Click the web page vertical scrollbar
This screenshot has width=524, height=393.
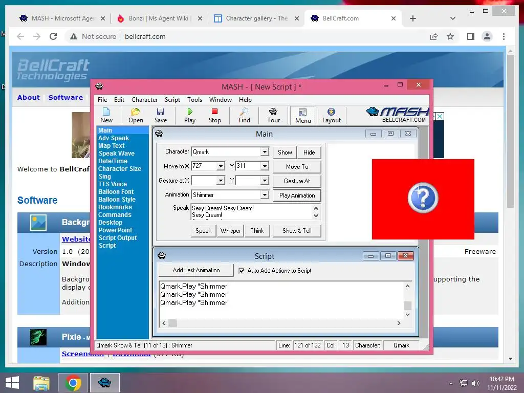point(510,130)
